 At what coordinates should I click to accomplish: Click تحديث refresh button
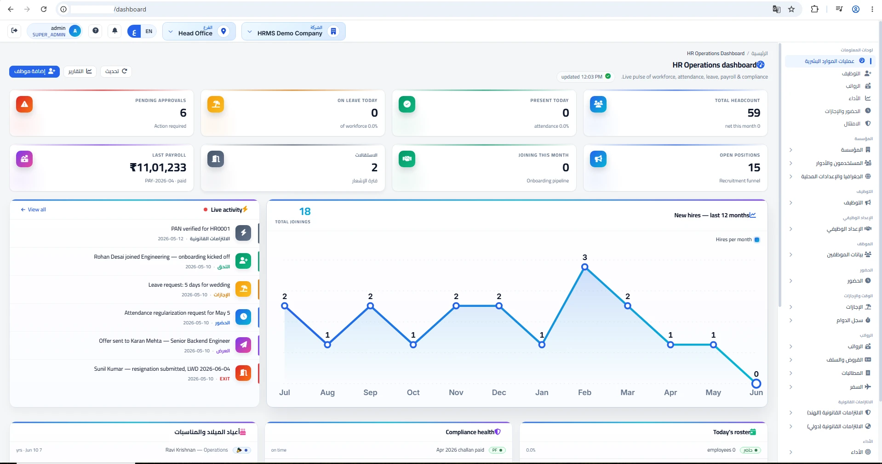tap(116, 71)
